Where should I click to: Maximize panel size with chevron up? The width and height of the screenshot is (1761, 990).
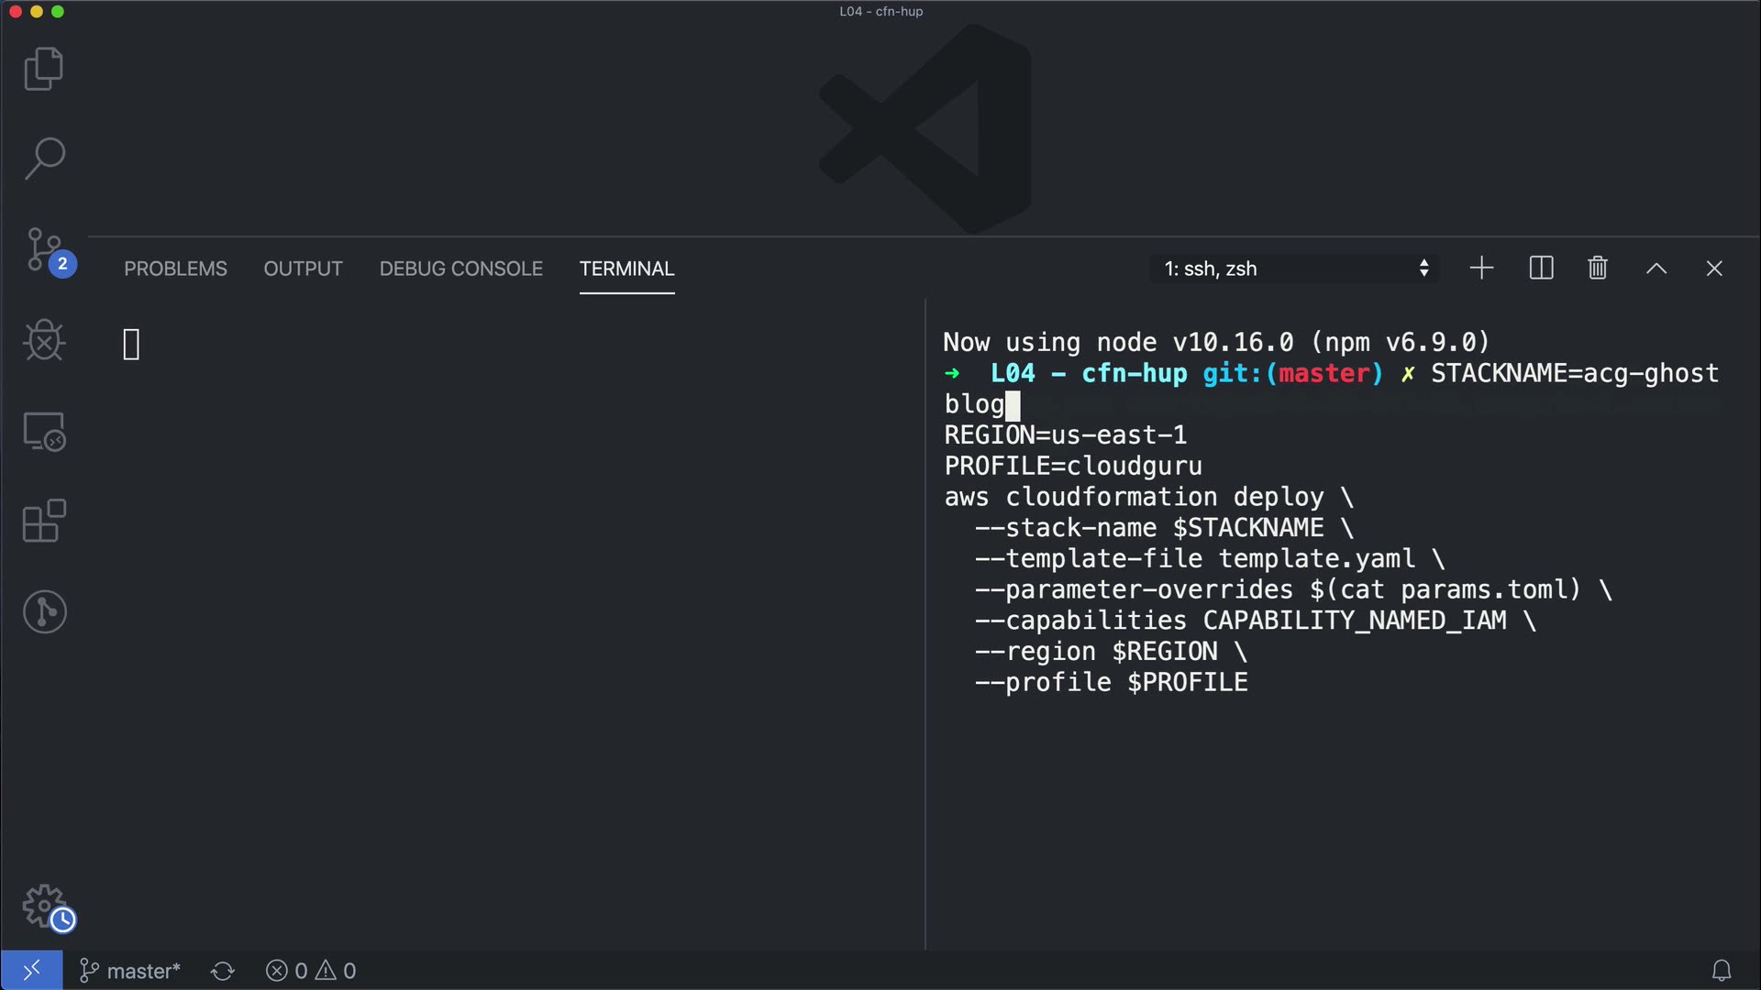tap(1656, 269)
